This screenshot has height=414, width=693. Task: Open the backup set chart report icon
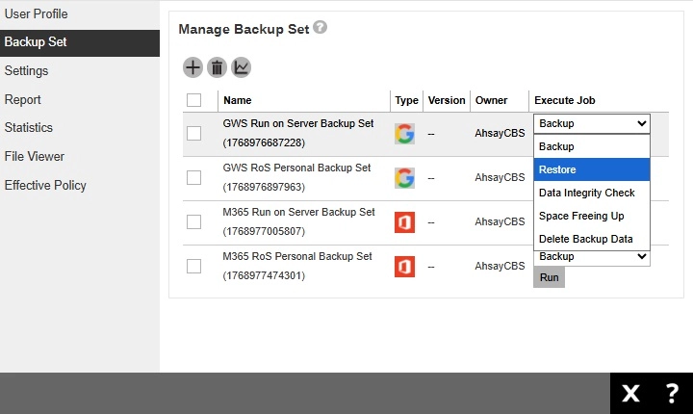pos(241,67)
